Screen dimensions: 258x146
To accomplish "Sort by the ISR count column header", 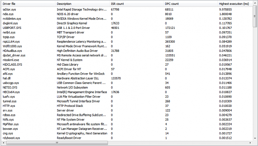I will (137, 4).
